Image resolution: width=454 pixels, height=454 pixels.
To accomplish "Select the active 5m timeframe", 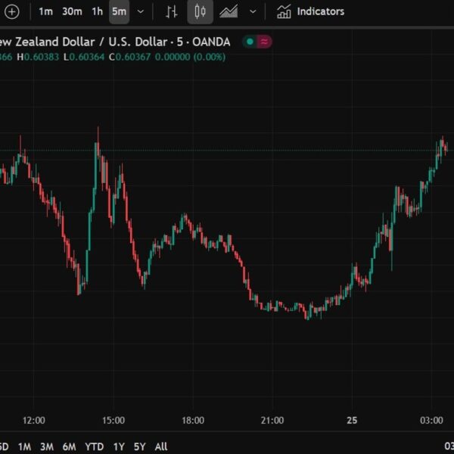I will point(119,11).
